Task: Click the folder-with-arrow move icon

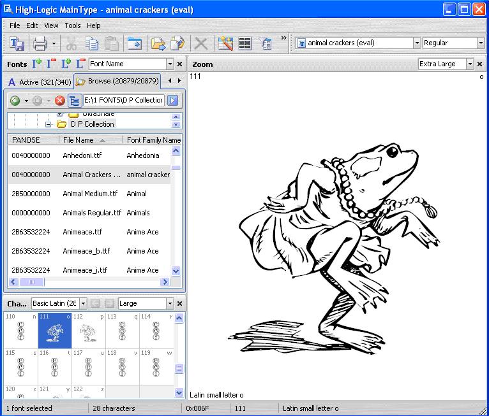Action: (135, 43)
